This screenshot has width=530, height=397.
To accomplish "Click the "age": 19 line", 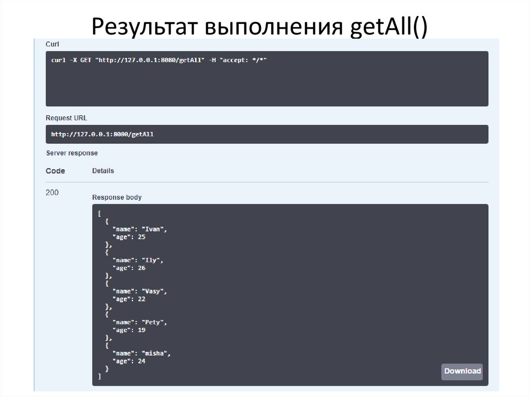I will point(129,330).
